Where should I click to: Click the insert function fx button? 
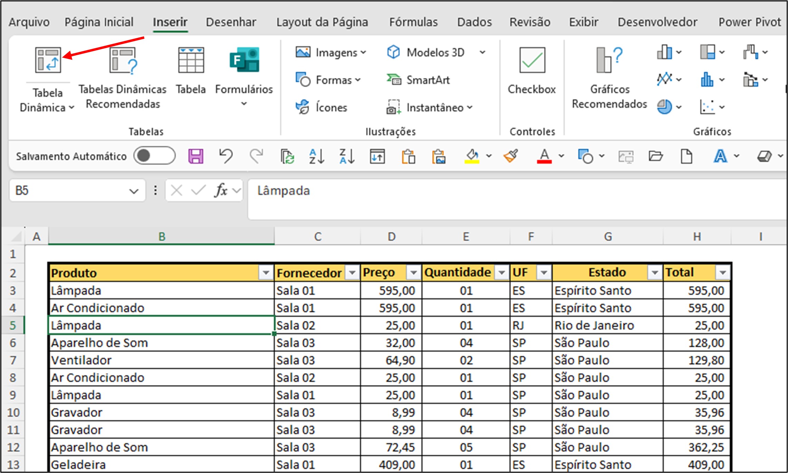221,190
